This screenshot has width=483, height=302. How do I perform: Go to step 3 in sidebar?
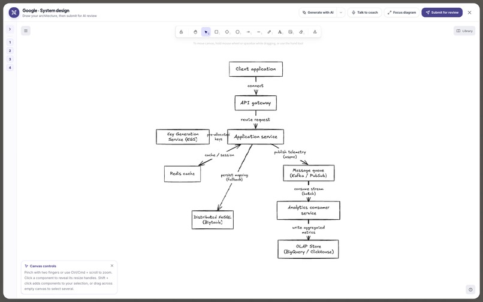[x=10, y=59]
